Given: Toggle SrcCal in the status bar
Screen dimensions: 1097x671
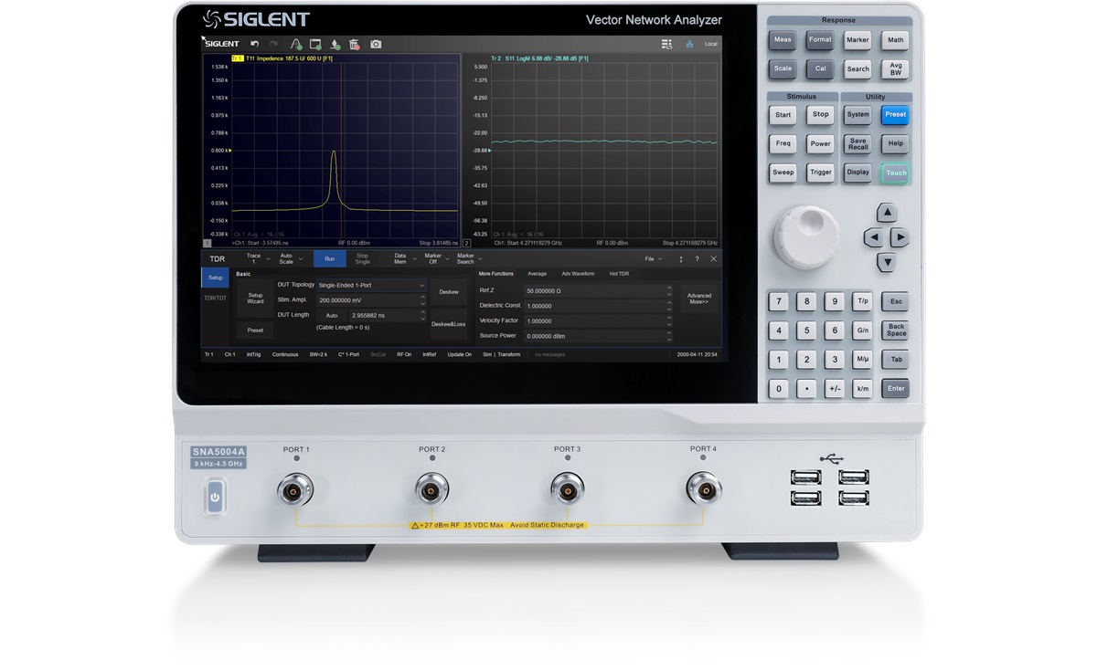Looking at the screenshot, I should 378,354.
